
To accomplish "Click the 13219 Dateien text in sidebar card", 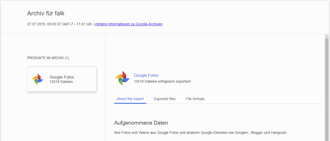I will (x=61, y=82).
